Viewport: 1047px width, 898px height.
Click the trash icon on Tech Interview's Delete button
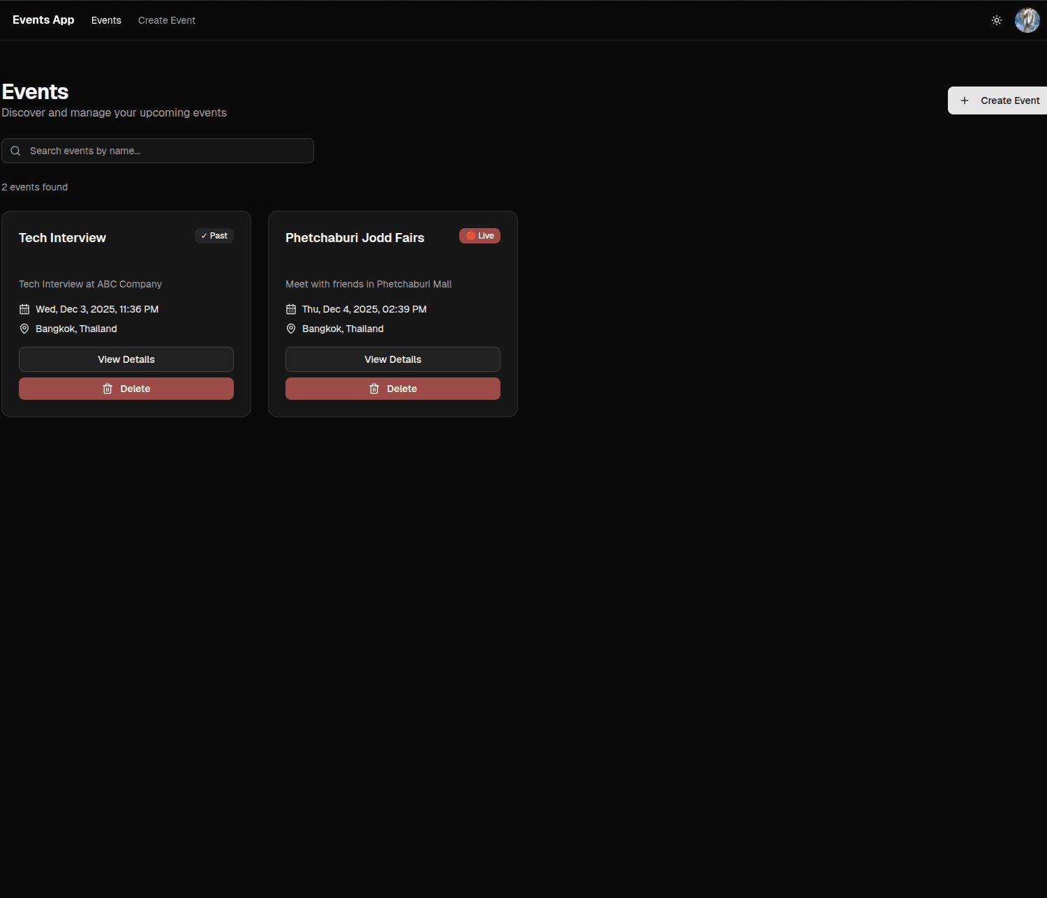[x=108, y=389]
